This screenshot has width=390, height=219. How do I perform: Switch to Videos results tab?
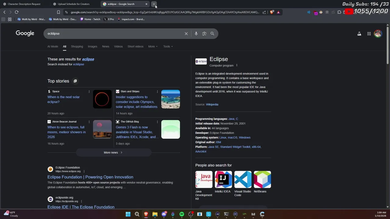click(118, 47)
